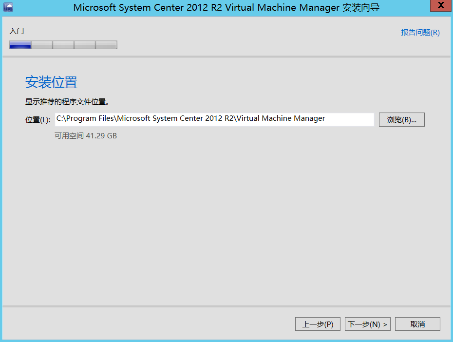Click the 入门 step label
This screenshot has height=342, width=453.
[17, 31]
